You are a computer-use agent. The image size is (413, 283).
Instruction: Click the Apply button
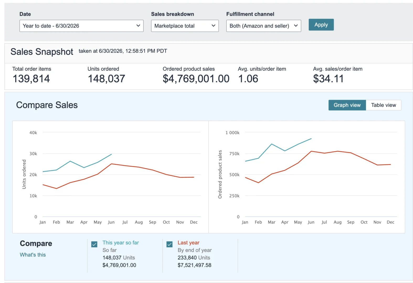(x=321, y=25)
